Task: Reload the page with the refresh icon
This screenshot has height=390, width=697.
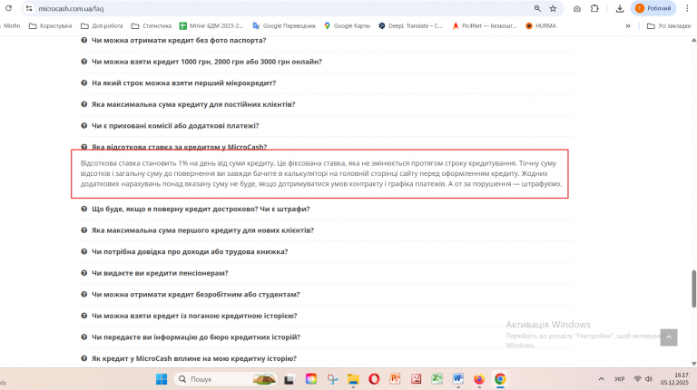Action: 8,8
